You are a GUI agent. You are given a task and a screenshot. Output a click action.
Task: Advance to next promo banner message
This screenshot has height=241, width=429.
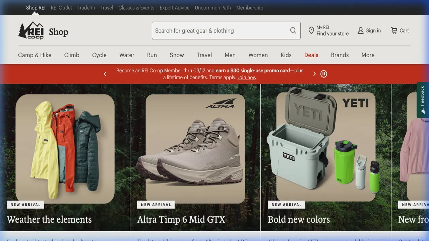click(314, 74)
